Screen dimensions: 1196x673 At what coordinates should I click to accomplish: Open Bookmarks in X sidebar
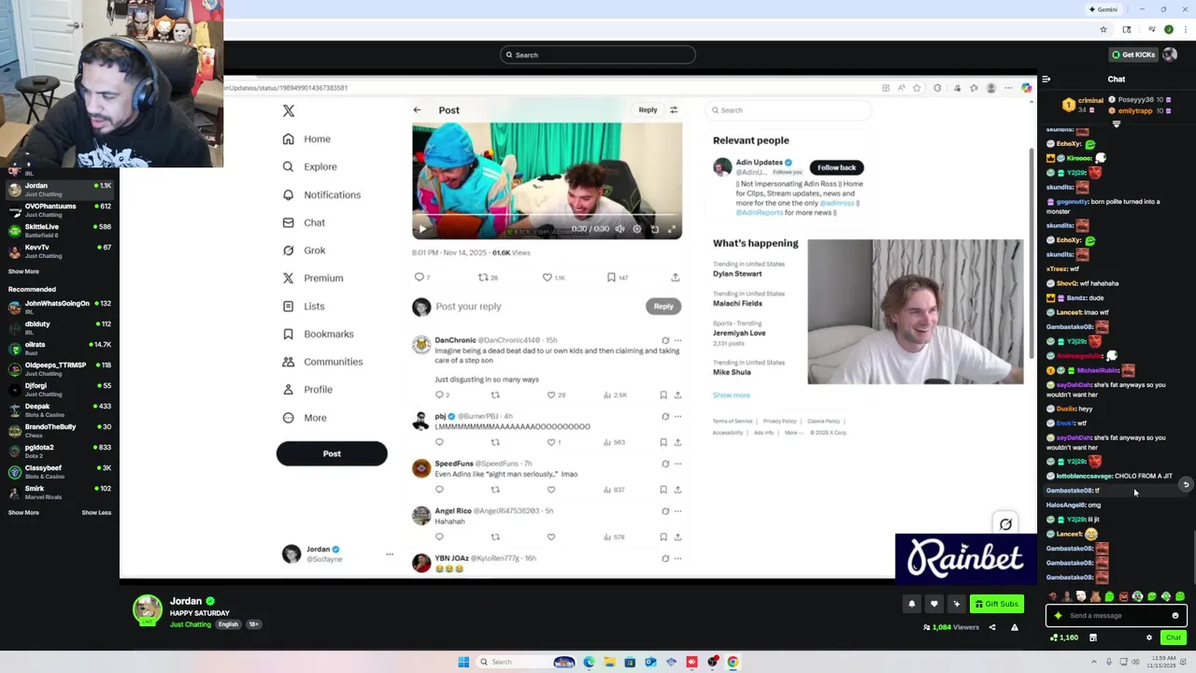(318, 334)
